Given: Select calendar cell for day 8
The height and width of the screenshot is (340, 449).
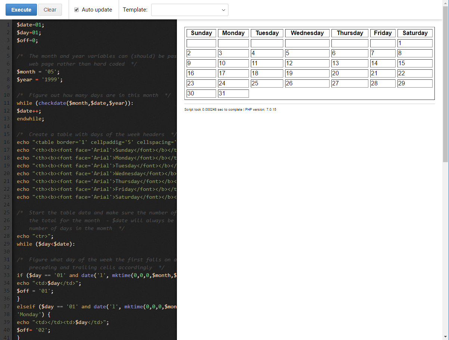Looking at the screenshot, I should point(415,53).
